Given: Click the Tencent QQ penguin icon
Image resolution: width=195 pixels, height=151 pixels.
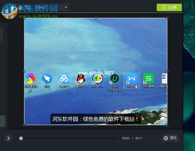Looking at the screenshot, I should click(81, 78).
